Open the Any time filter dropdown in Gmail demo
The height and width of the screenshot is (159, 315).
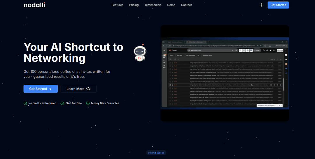[x=181, y=55]
